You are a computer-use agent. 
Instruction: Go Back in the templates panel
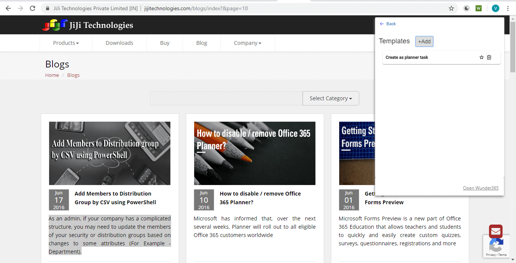(388, 24)
